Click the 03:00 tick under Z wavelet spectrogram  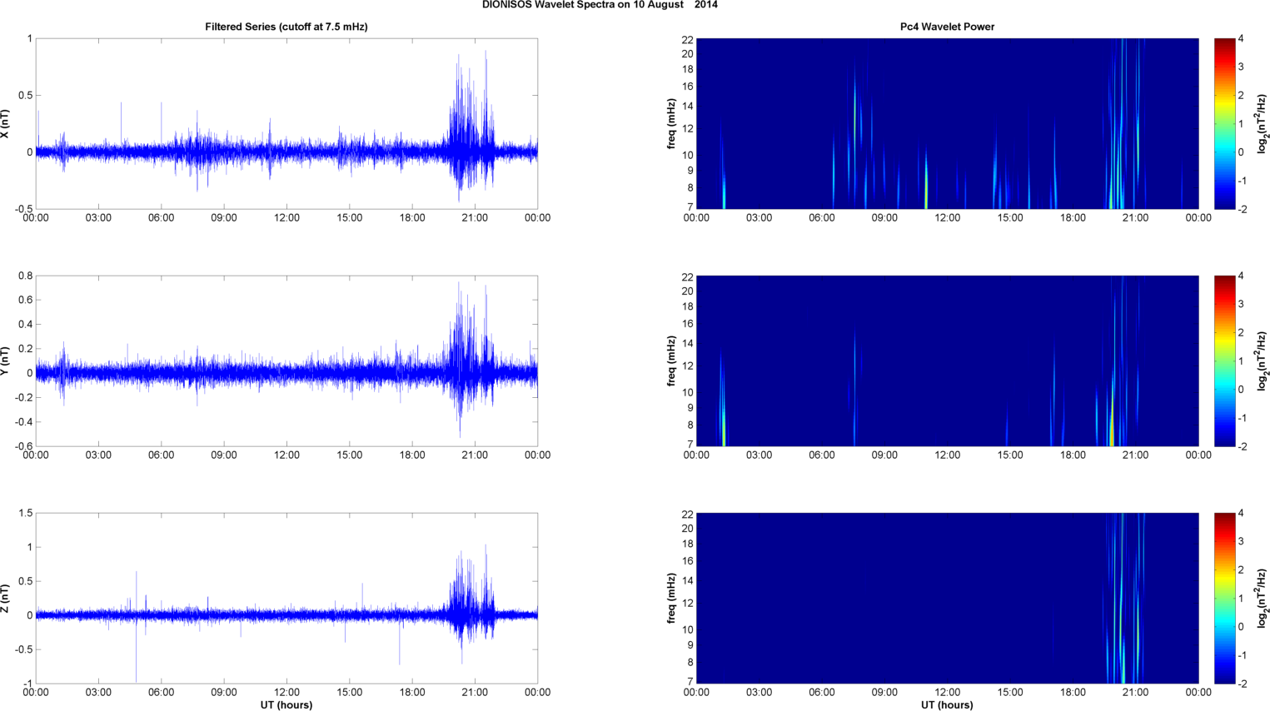pos(759,693)
